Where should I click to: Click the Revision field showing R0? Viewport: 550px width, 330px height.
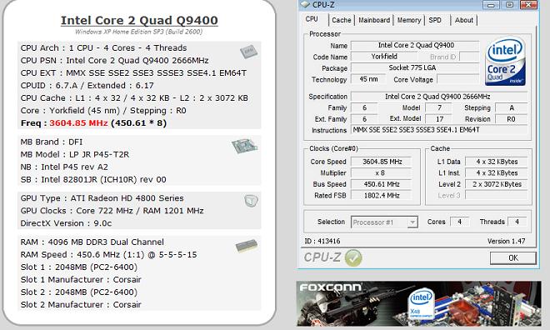pos(511,119)
